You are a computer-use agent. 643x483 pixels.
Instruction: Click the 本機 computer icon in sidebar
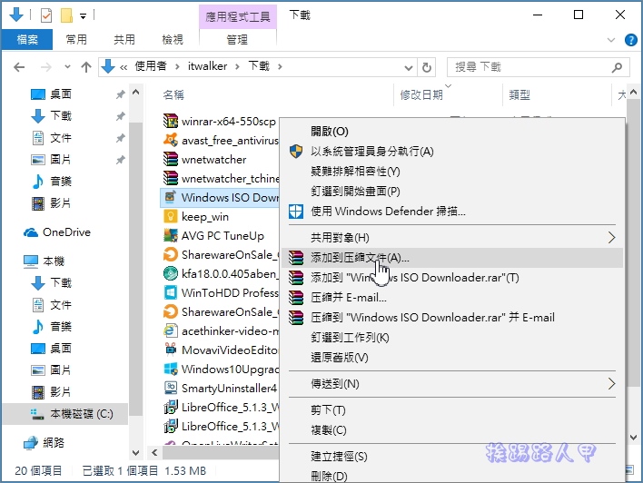[x=31, y=261]
